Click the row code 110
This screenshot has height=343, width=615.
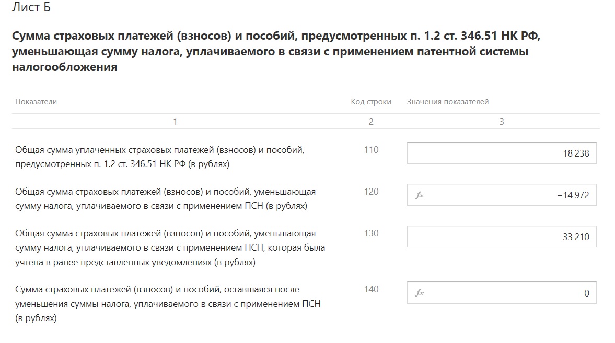(x=371, y=150)
